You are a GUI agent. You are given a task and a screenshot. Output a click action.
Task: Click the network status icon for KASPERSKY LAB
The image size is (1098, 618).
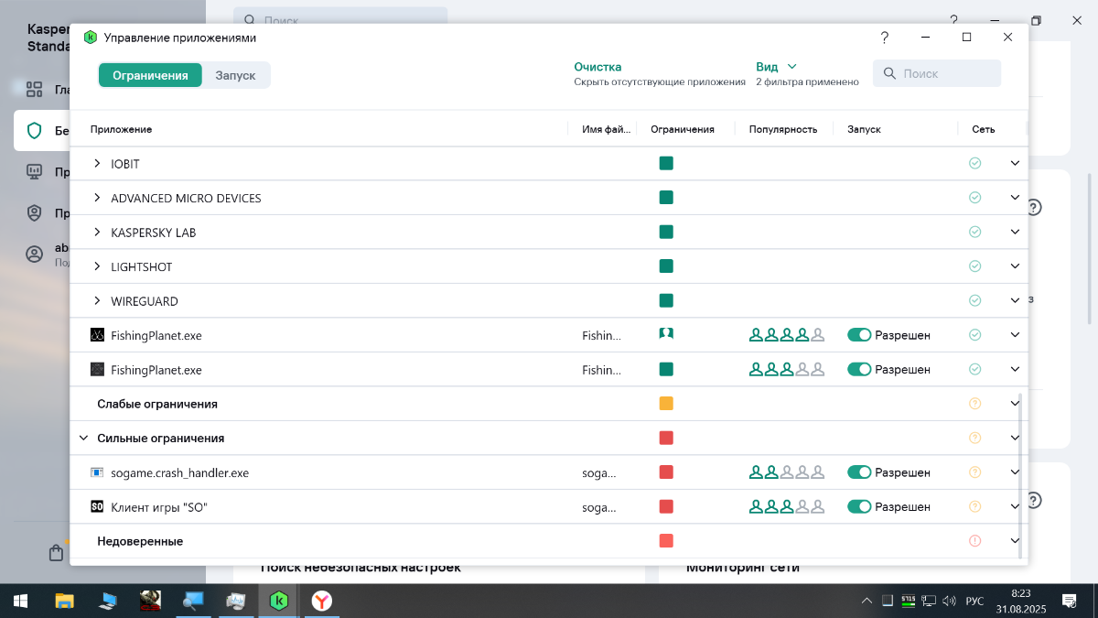[x=974, y=232]
